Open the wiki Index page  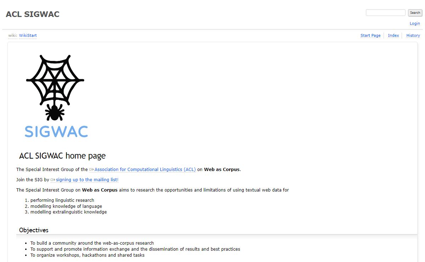393,35
